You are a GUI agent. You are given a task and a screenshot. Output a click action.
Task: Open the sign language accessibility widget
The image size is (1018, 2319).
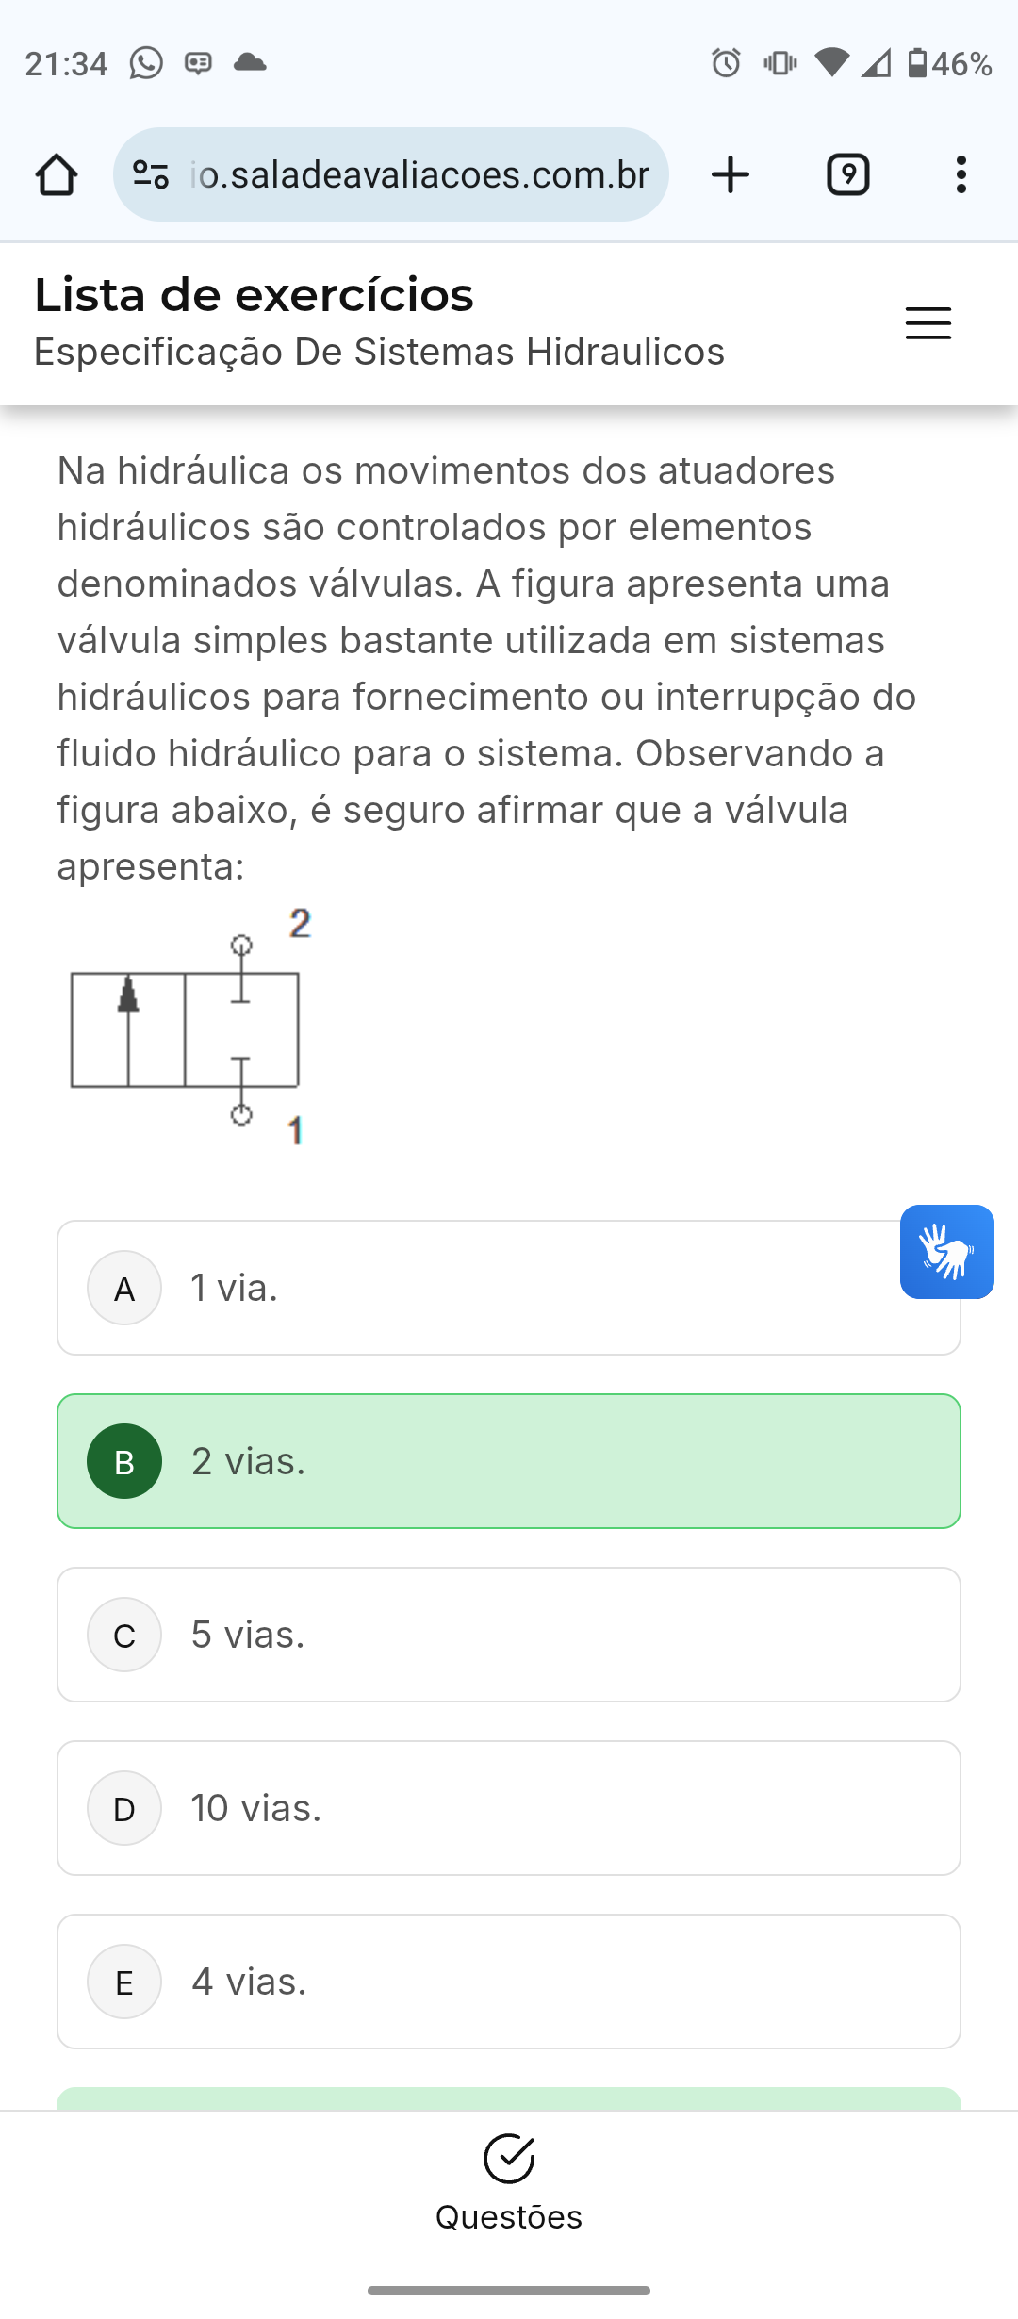946,1252
